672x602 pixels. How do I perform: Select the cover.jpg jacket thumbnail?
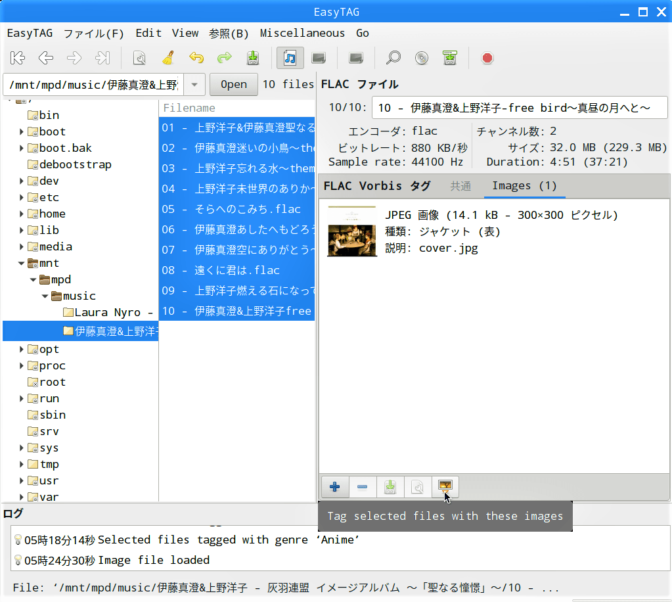352,231
